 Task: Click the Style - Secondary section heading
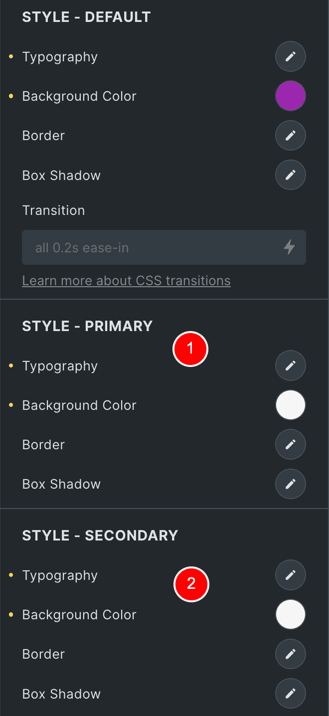point(100,536)
